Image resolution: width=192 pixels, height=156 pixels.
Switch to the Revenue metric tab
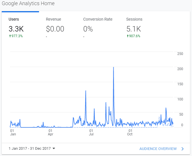(58, 27)
